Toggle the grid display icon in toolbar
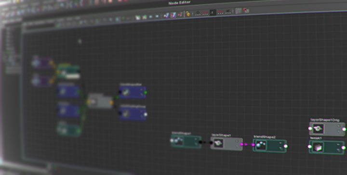This screenshot has height=175, width=347. 239,11
